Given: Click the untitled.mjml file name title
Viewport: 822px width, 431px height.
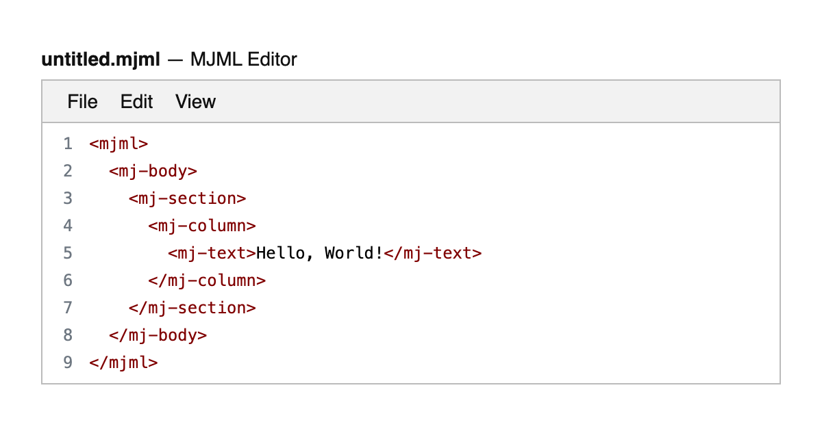Looking at the screenshot, I should coord(101,60).
